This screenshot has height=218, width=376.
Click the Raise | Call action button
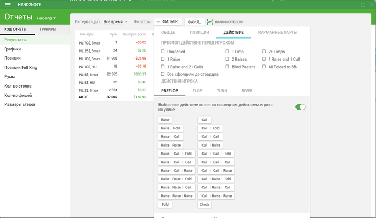(x=171, y=137)
